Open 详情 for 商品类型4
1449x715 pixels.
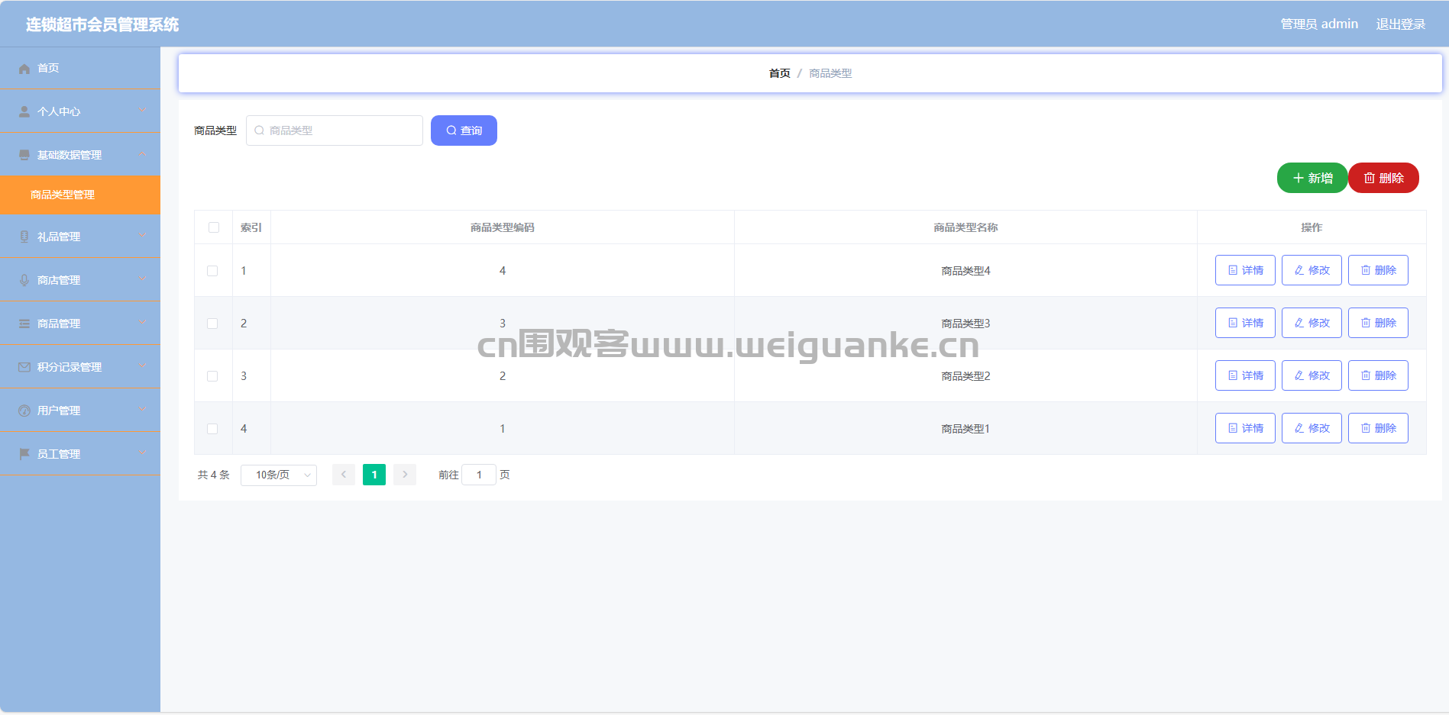(x=1245, y=270)
